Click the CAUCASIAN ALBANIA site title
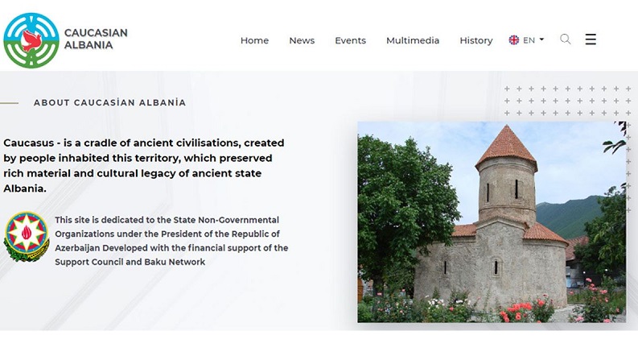 96,39
